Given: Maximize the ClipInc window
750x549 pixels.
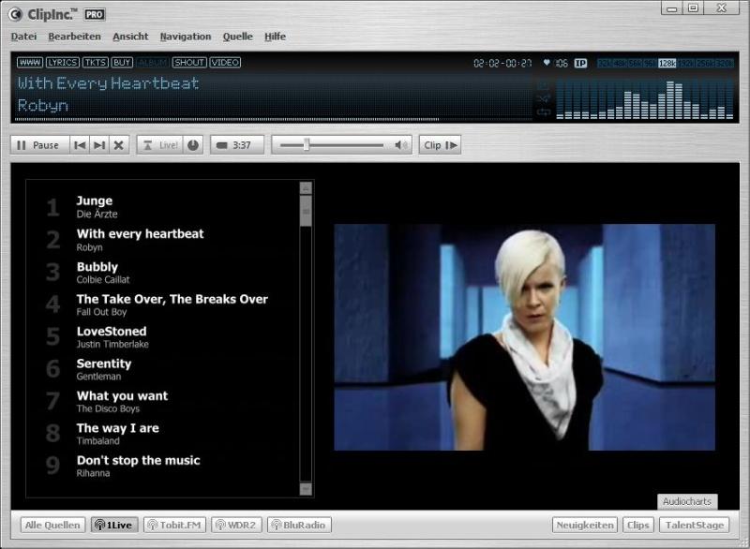Looking at the screenshot, I should (x=693, y=8).
